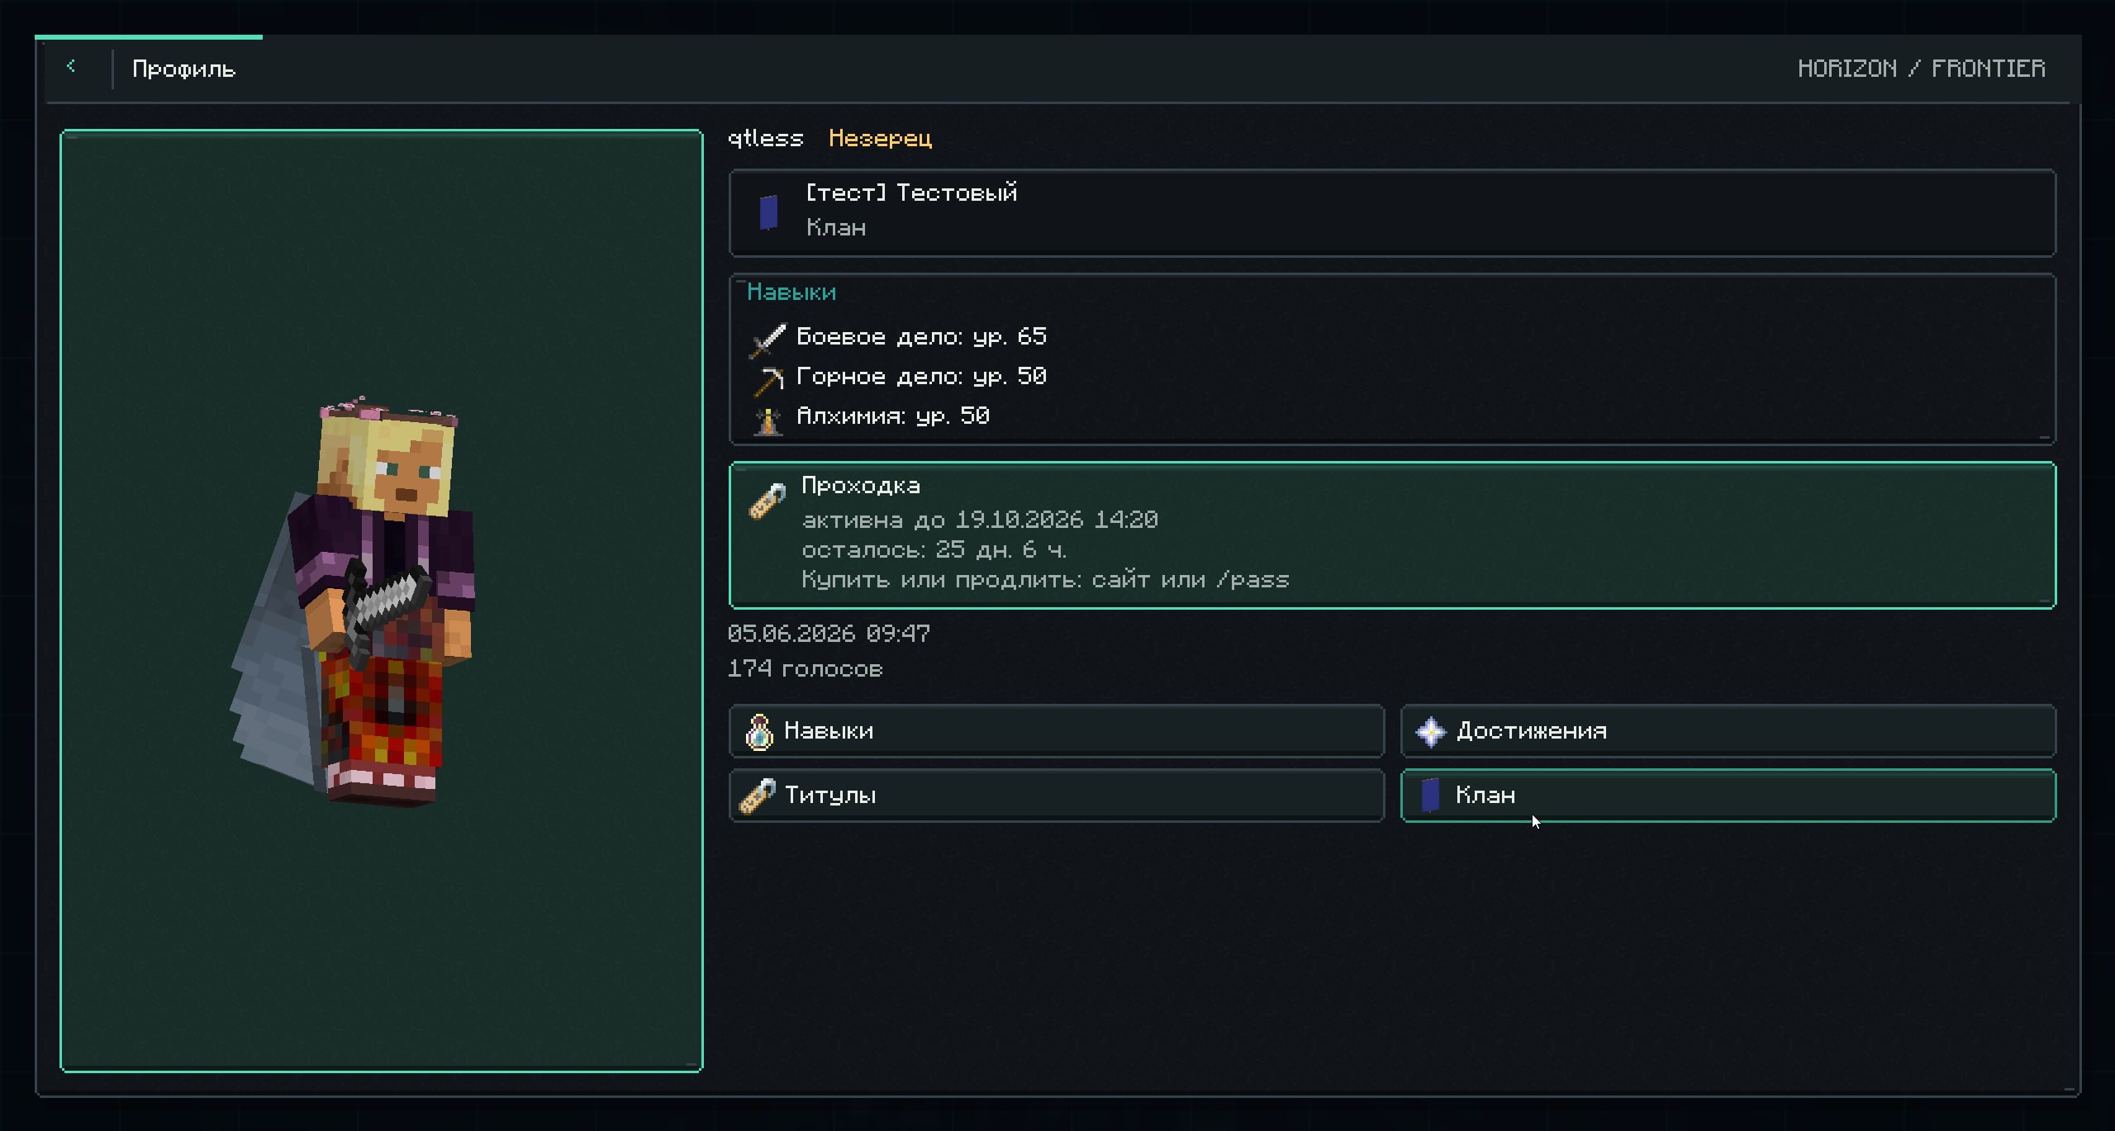Image resolution: width=2115 pixels, height=1131 pixels.
Task: Click the blue banner icon in clan card
Action: tap(768, 212)
